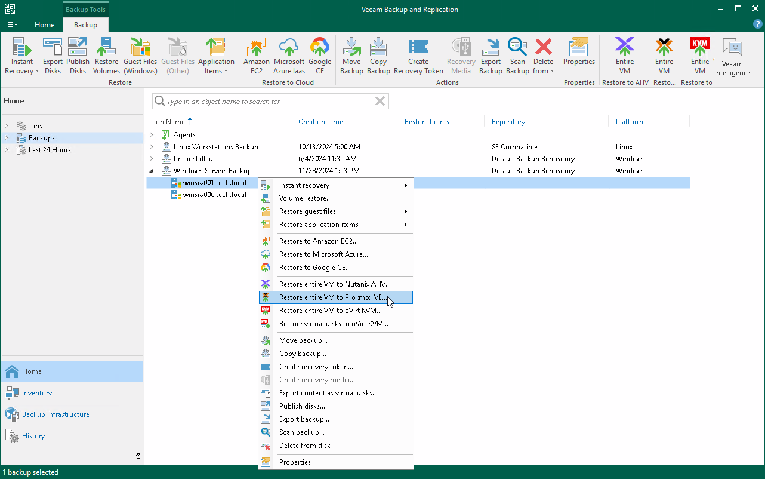Switch to the Home ribbon tab
The height and width of the screenshot is (479, 765).
click(44, 25)
